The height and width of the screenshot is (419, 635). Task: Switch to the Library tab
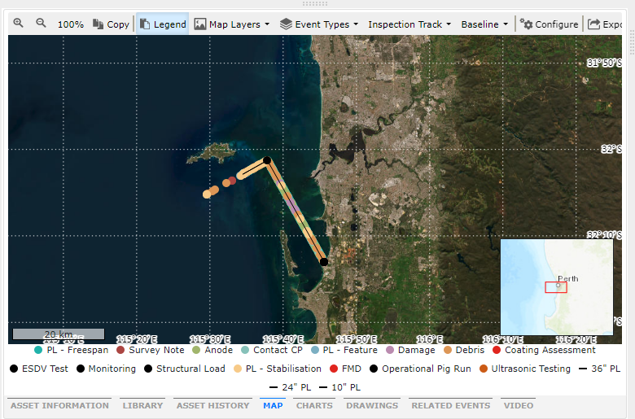[142, 405]
